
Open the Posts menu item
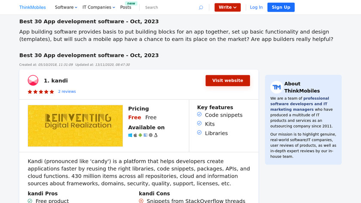[126, 7]
